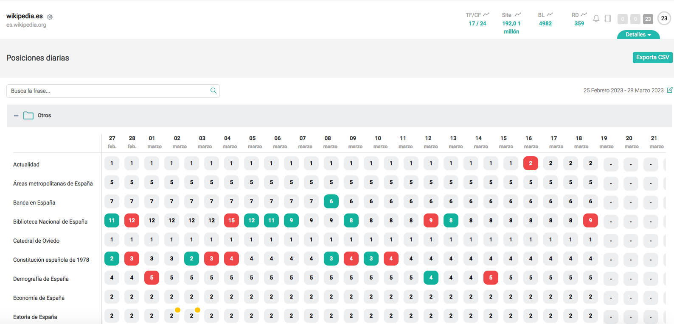Click the first light gray 0 badge

623,19
